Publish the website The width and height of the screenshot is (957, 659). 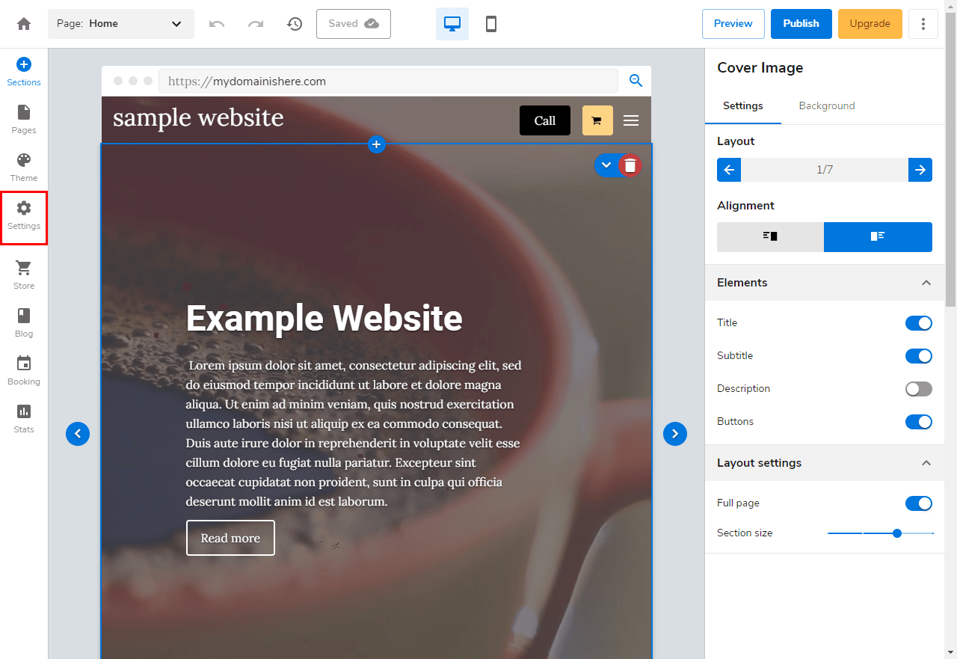click(x=801, y=24)
